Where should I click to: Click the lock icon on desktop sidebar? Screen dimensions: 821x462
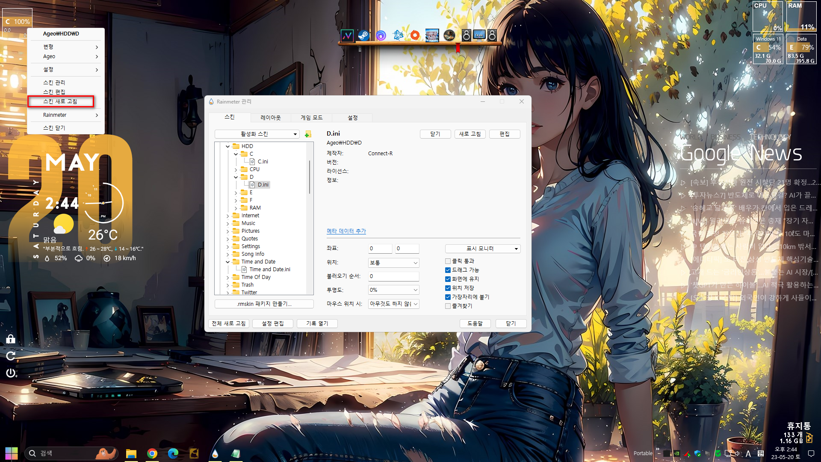(x=11, y=339)
